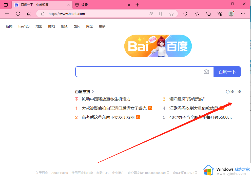Switch to the 设置 tab

click(102, 5)
